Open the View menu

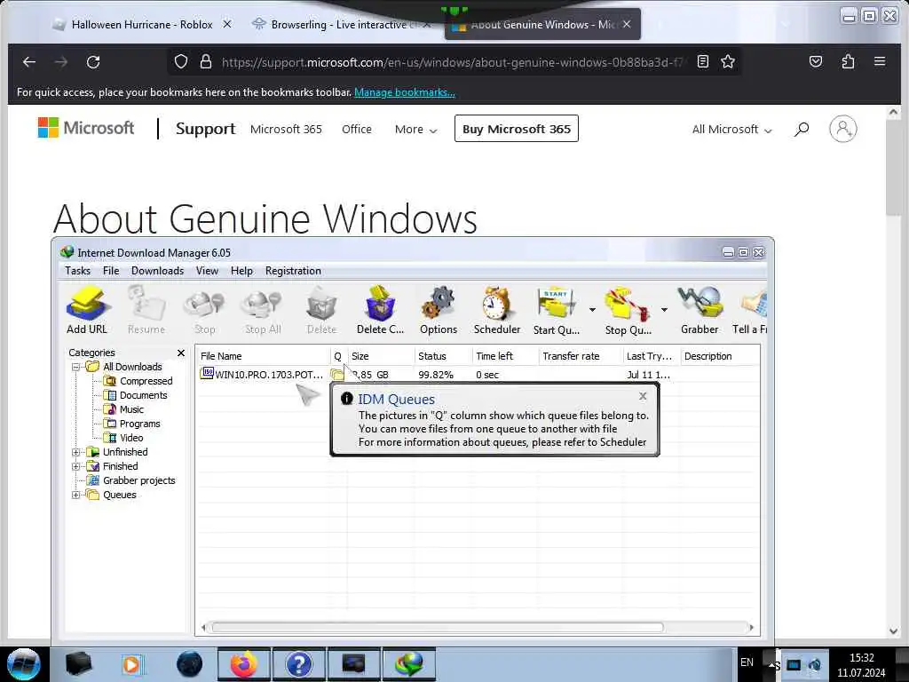207,271
